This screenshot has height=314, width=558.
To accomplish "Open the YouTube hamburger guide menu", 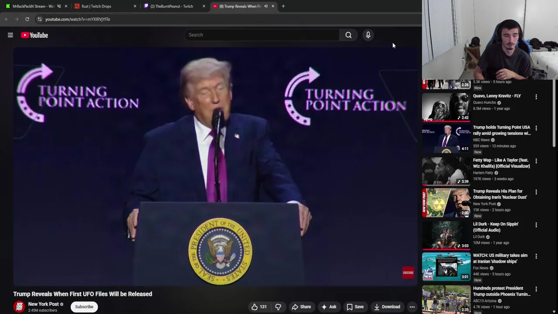I will [10, 35].
